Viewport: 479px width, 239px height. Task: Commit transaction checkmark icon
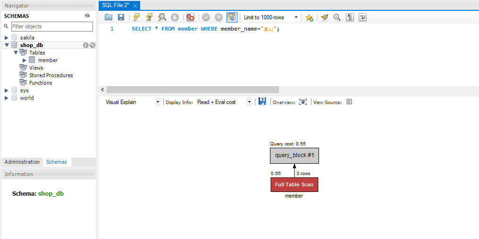pyautogui.click(x=206, y=17)
